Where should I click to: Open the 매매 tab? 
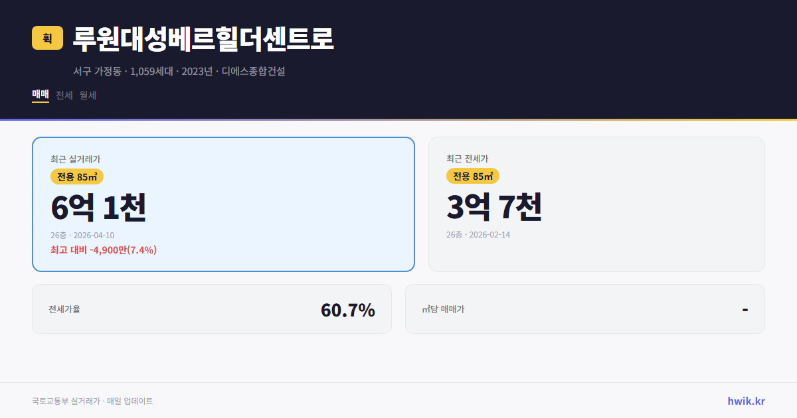point(39,95)
